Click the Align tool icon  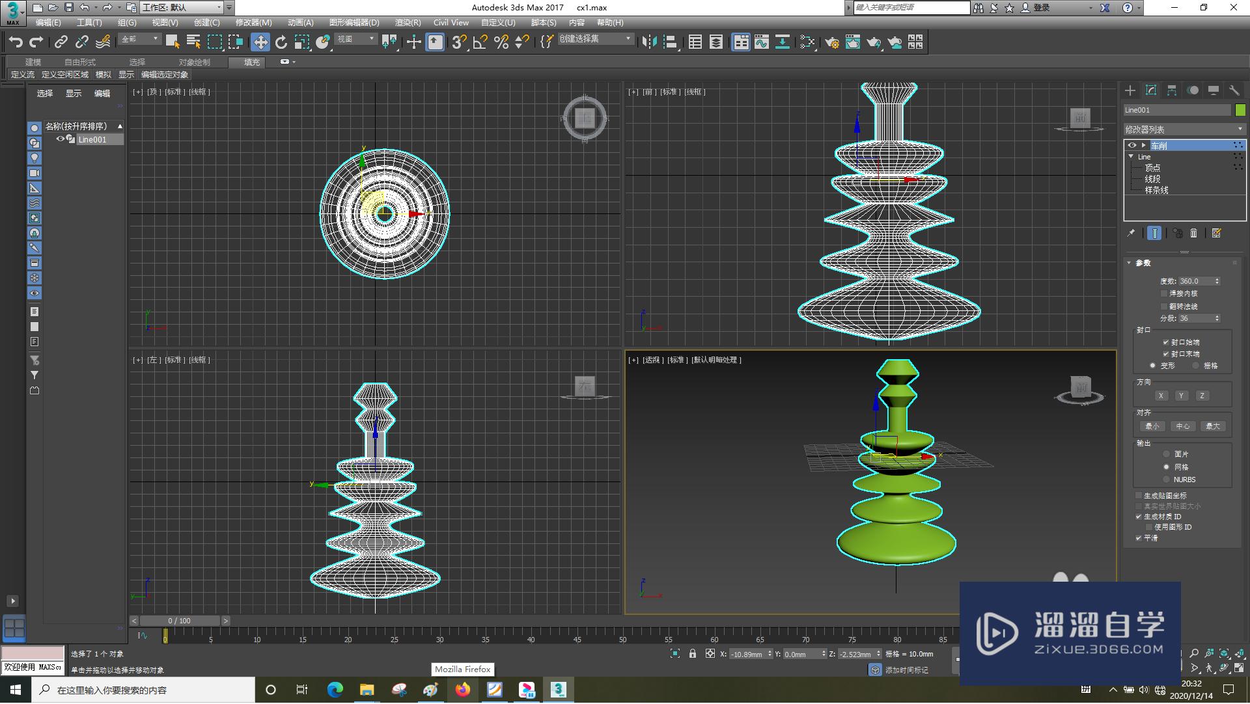[x=670, y=42]
